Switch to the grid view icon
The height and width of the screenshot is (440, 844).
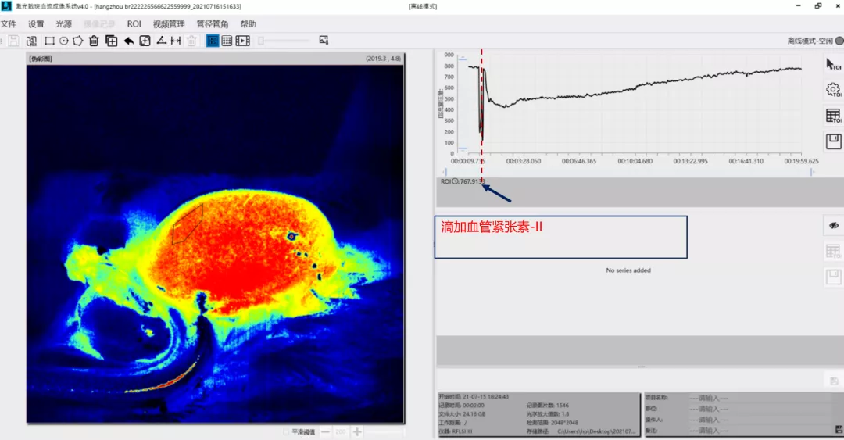pyautogui.click(x=227, y=41)
